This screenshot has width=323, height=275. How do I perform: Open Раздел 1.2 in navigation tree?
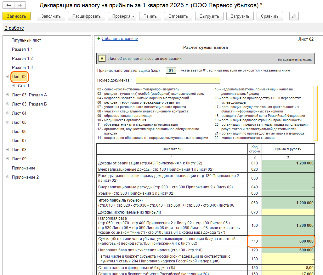tap(22, 59)
